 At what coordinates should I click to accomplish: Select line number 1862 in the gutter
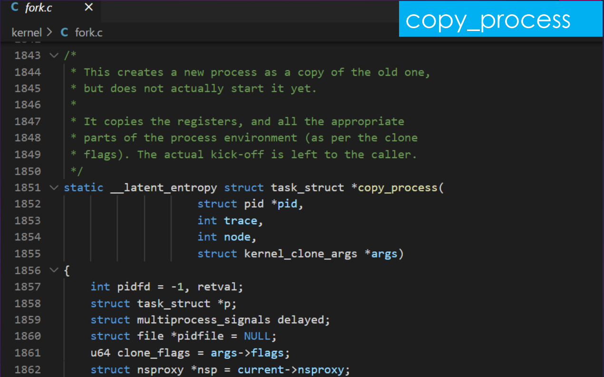(28, 370)
